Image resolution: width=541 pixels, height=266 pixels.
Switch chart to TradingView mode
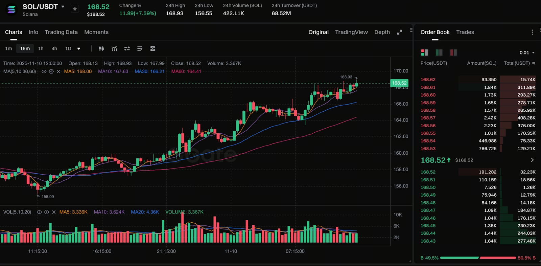[351, 32]
